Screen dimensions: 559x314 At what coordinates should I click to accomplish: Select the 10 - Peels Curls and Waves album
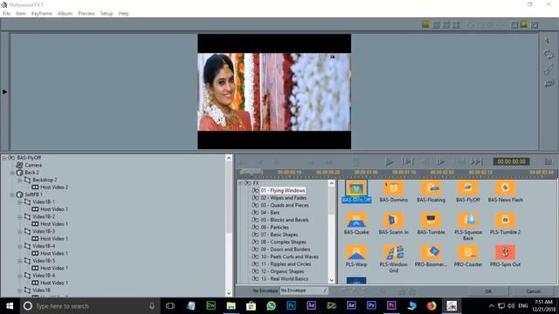point(289,256)
